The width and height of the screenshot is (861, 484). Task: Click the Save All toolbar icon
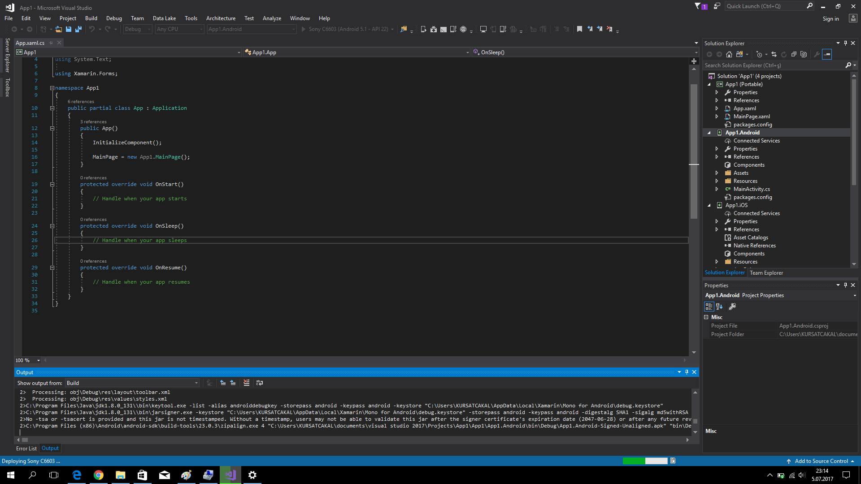point(78,29)
